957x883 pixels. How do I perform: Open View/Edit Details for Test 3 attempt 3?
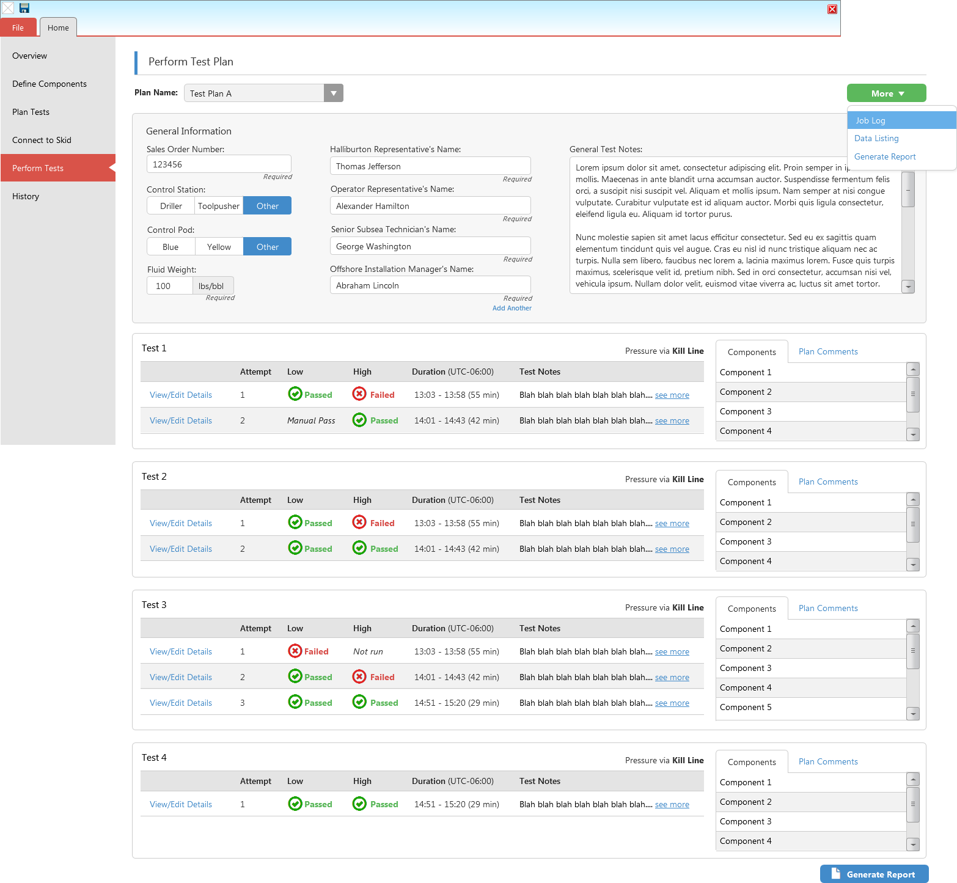pos(181,703)
